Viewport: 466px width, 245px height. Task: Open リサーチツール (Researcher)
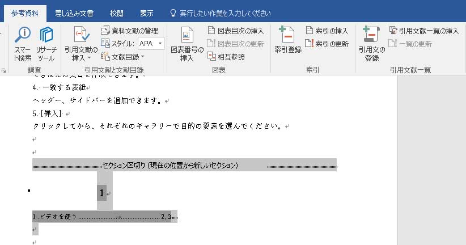(46, 44)
